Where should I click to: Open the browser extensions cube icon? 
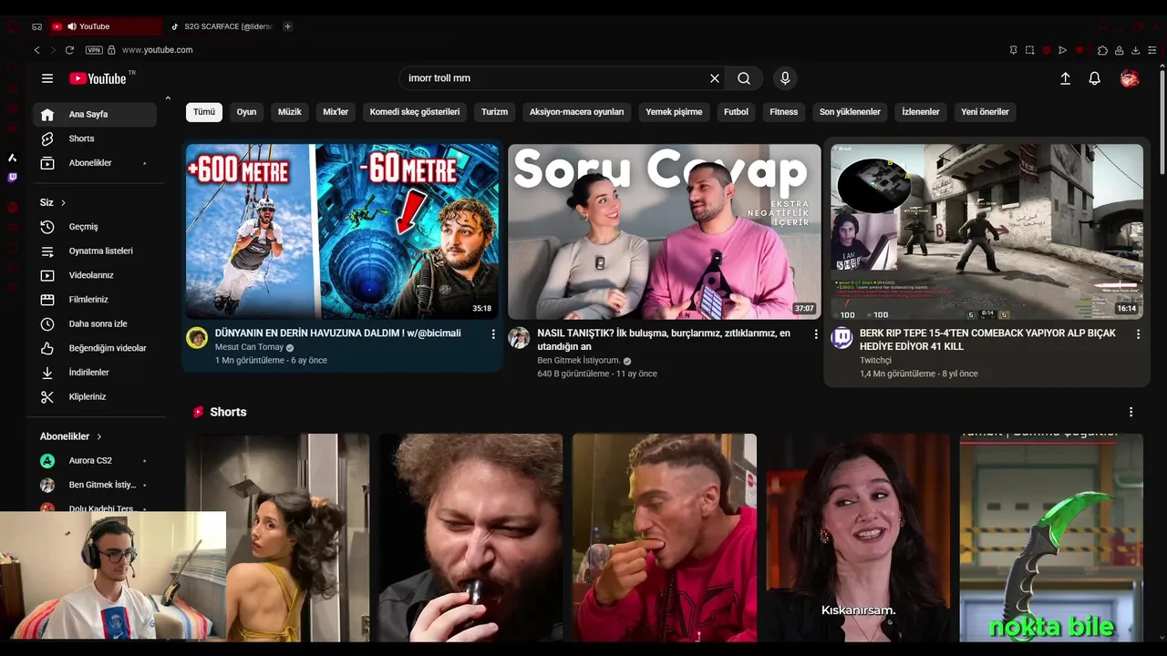(1102, 50)
